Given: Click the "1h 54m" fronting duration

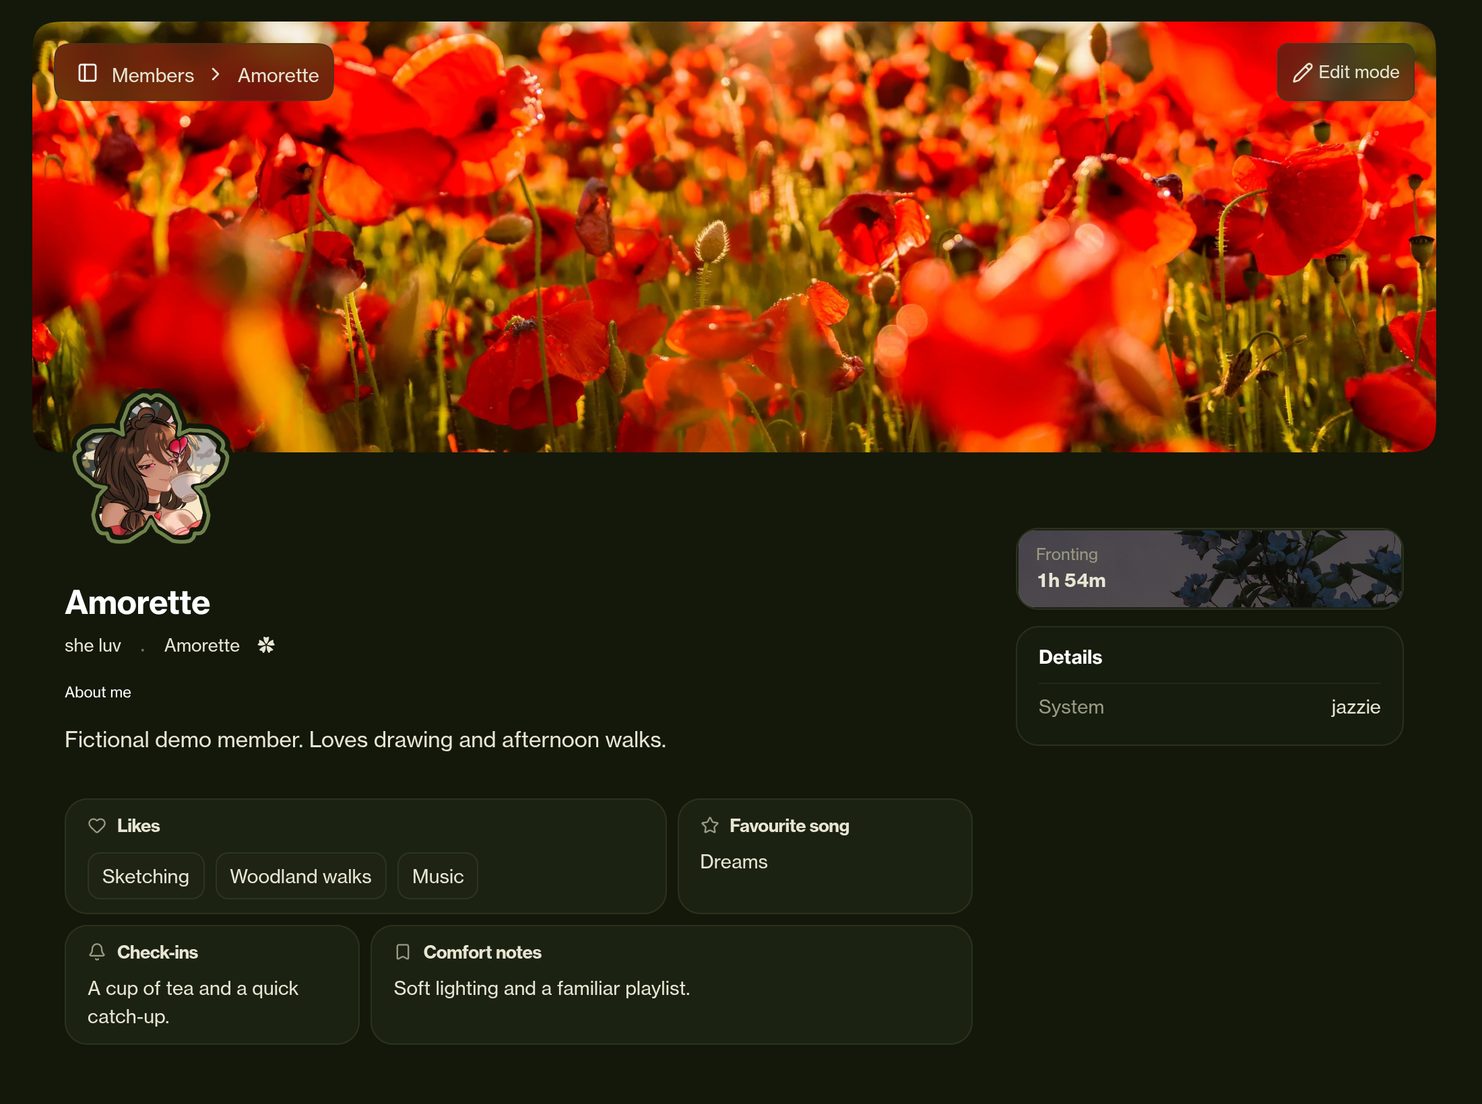Looking at the screenshot, I should click(x=1071, y=580).
